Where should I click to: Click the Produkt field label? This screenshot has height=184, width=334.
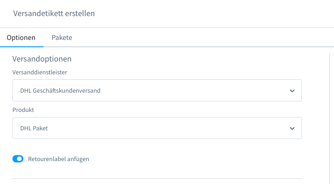(x=23, y=110)
